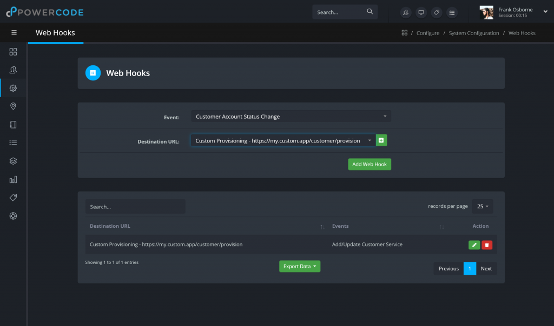Open the Dashboard grid icon in sidebar

[13, 52]
